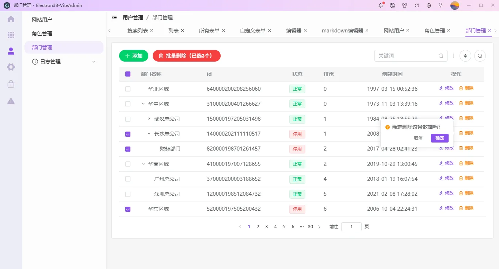
Task: Click the green 添加 button
Action: pyautogui.click(x=134, y=56)
